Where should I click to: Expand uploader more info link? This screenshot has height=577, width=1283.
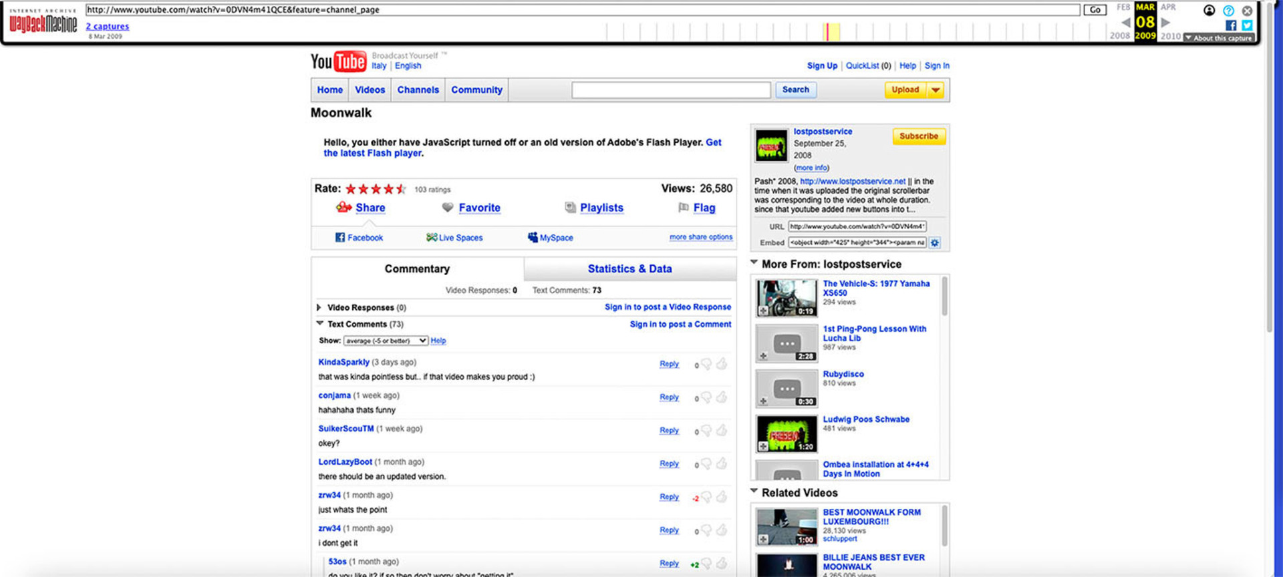point(811,168)
